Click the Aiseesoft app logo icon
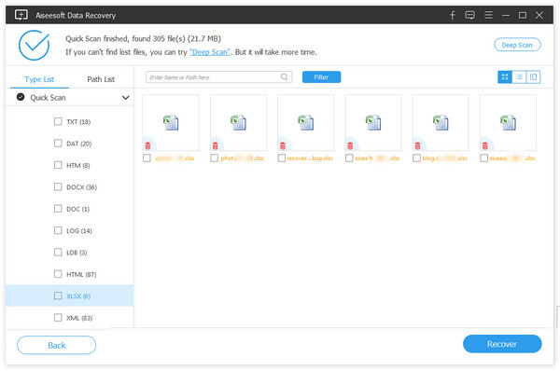Screen dimensions: 560x371 coord(21,15)
